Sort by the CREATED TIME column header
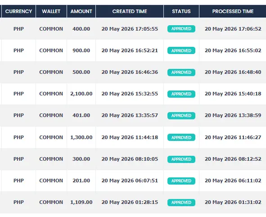This screenshot has height=217, width=266. (x=130, y=11)
